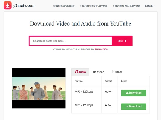This screenshot has height=120, width=161.
Task: Click the page heading Download Video and Audio
Action: pos(80,24)
